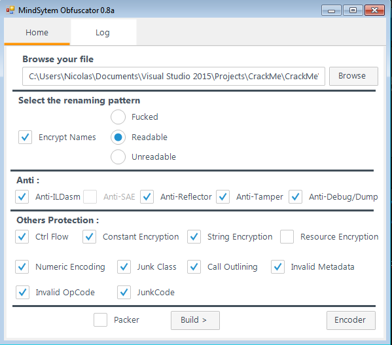Viewport: 392px width, 345px height.
Task: Toggle the Anti-ILDasm checkbox
Action: 22,197
